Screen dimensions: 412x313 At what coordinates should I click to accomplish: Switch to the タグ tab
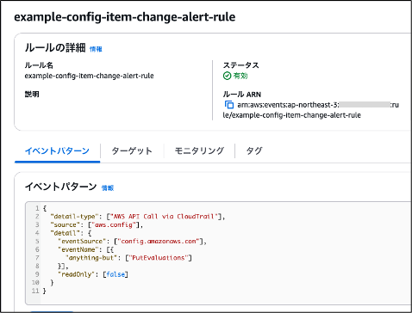[254, 150]
